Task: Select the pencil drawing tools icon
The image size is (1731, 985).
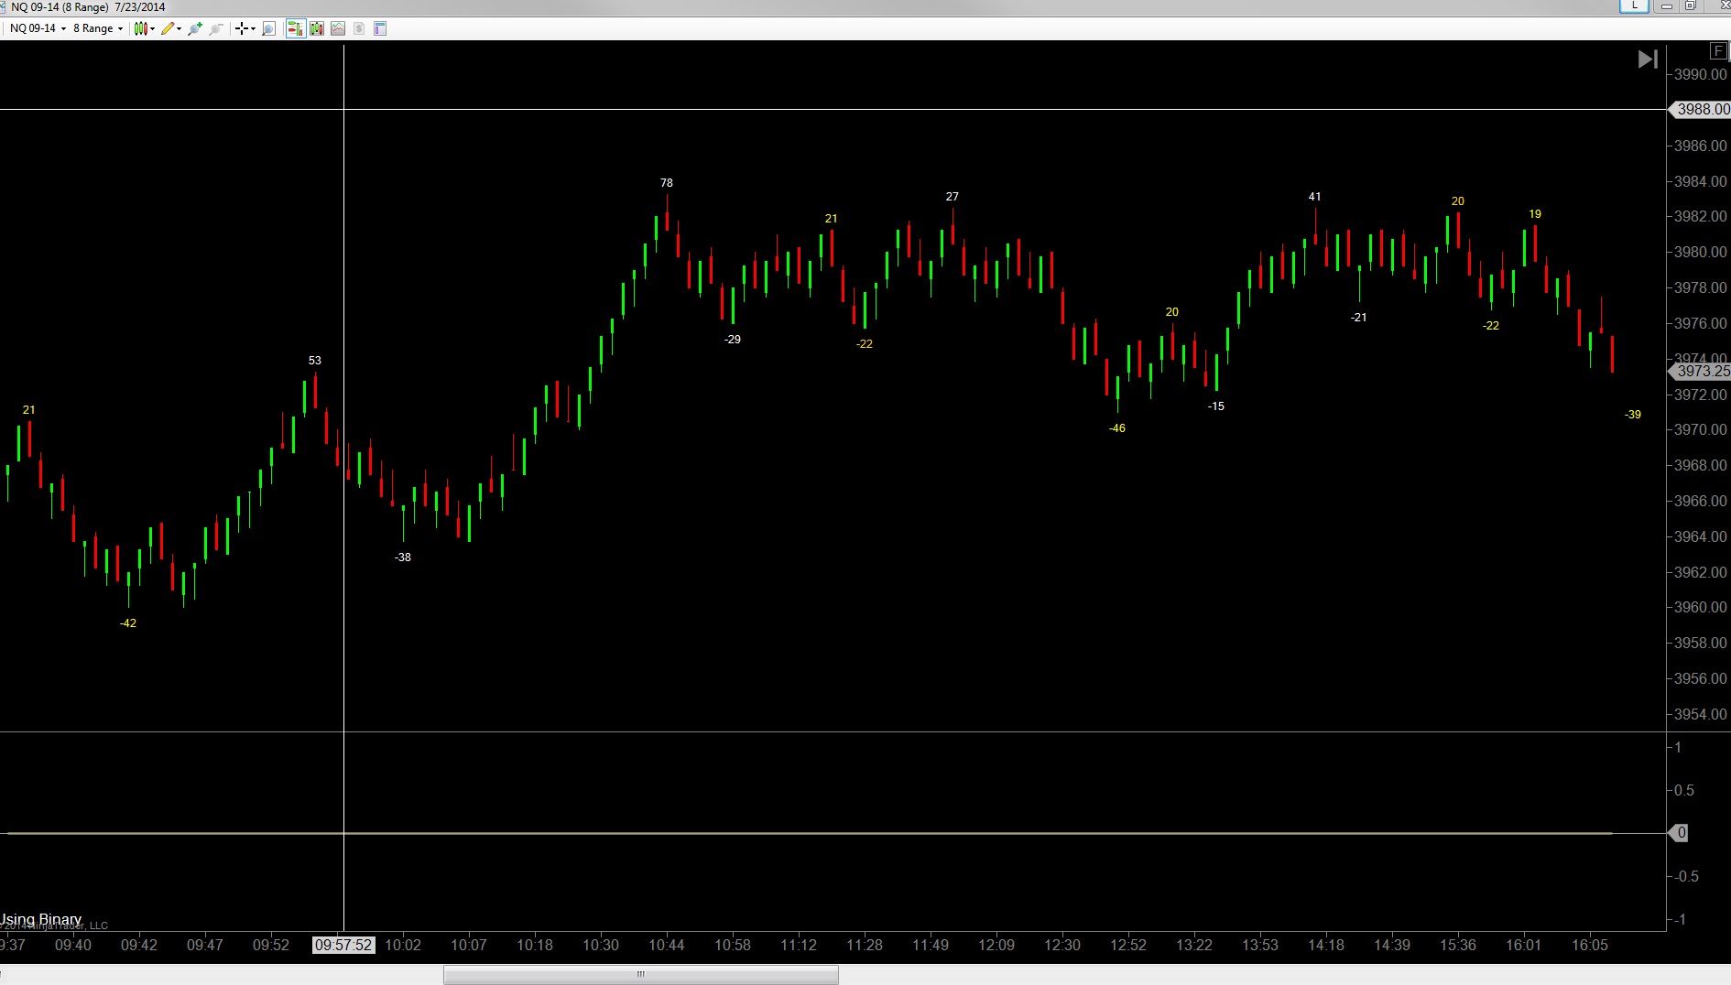Action: (168, 28)
